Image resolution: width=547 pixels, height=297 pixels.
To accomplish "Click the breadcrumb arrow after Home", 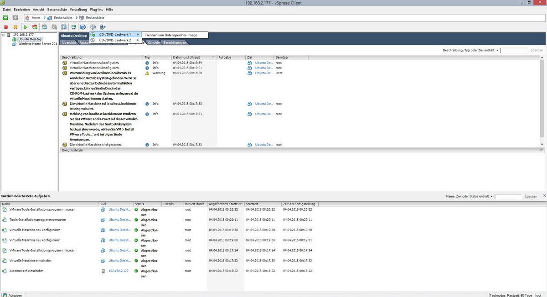I will pos(45,17).
